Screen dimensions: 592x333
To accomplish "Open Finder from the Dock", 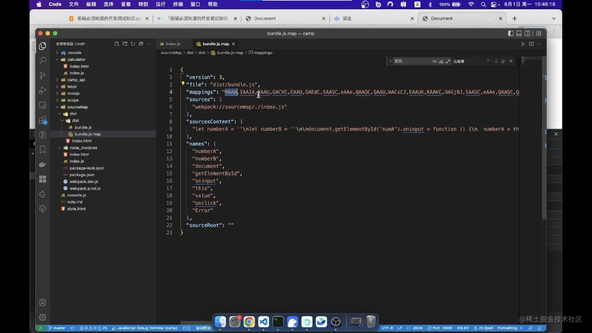I will pyautogui.click(x=220, y=322).
